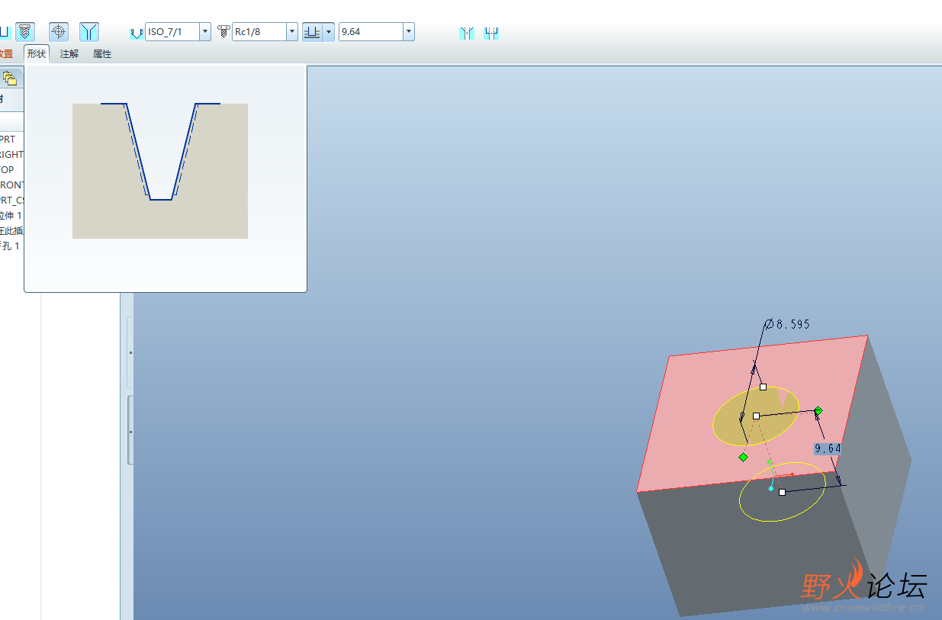Open the 9.64 depth value dropdown arrow
The image size is (942, 620).
(x=409, y=32)
